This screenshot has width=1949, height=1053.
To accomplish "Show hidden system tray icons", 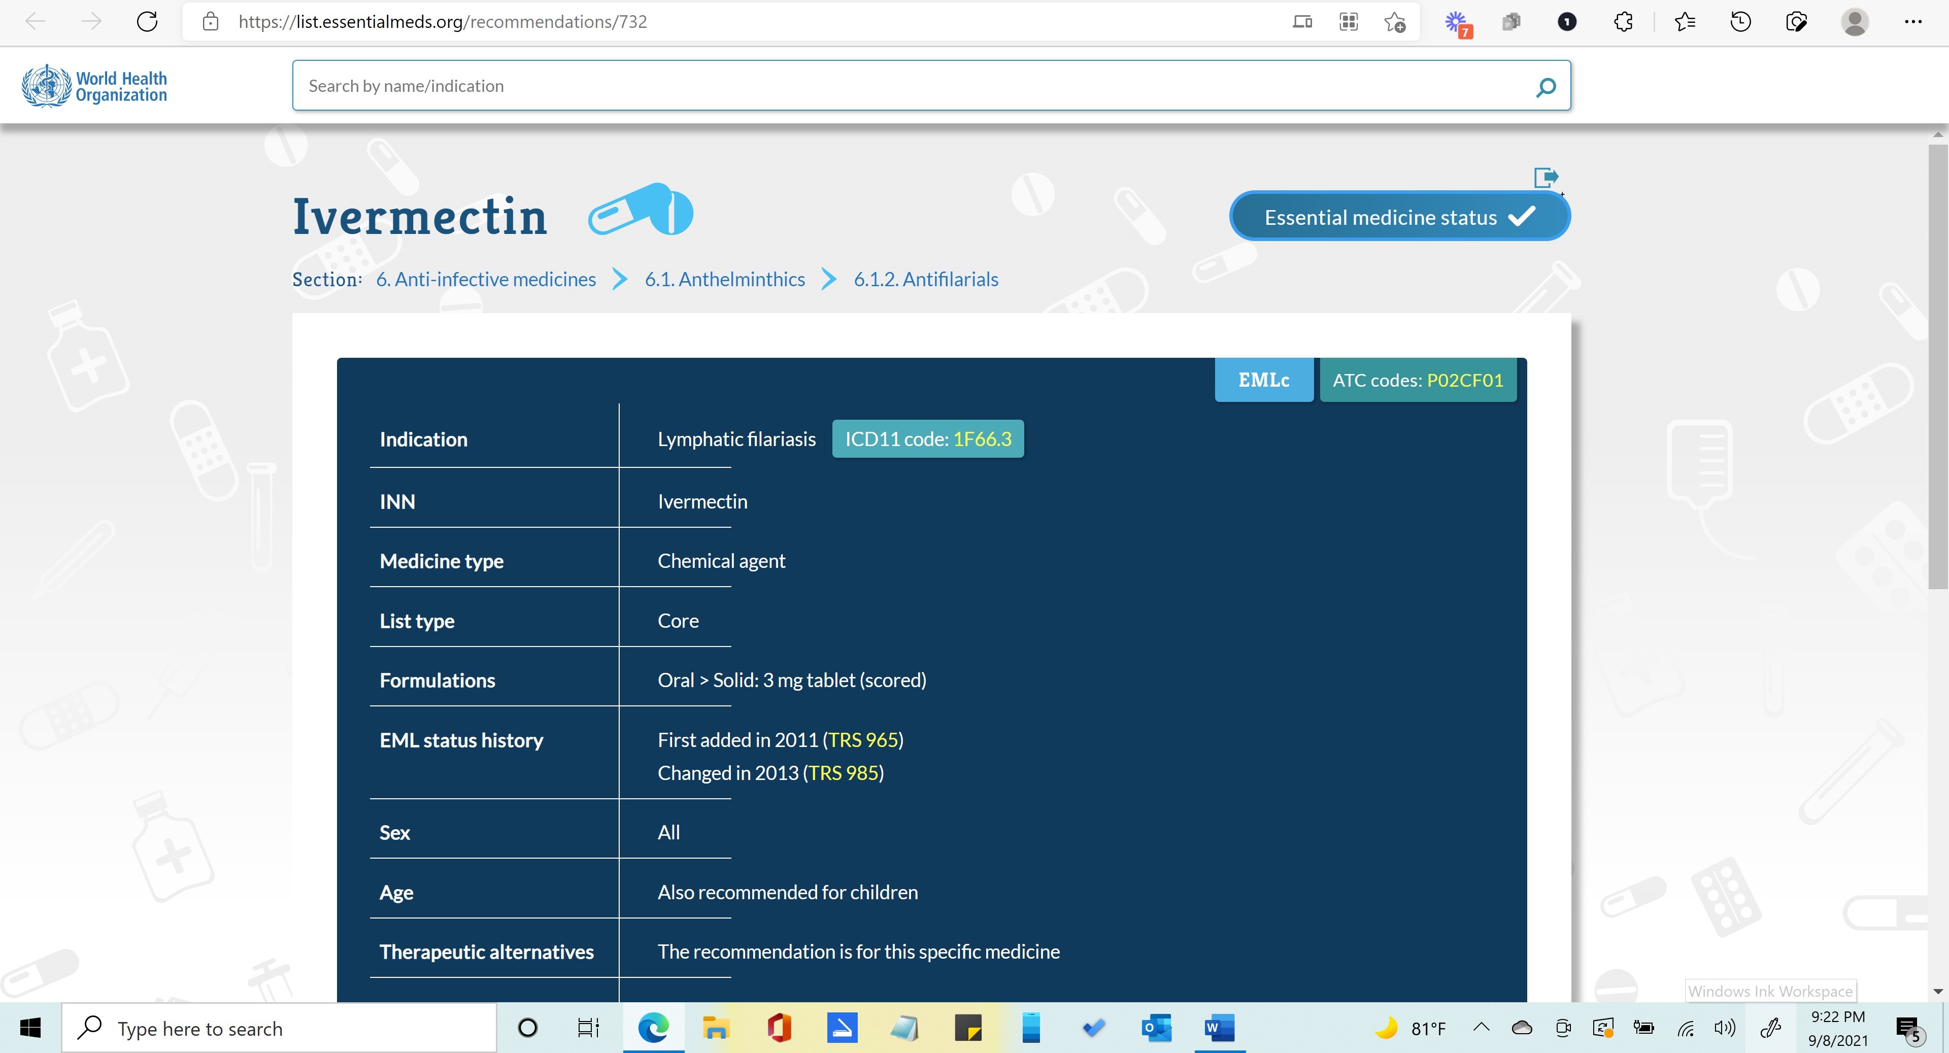I will (x=1481, y=1027).
